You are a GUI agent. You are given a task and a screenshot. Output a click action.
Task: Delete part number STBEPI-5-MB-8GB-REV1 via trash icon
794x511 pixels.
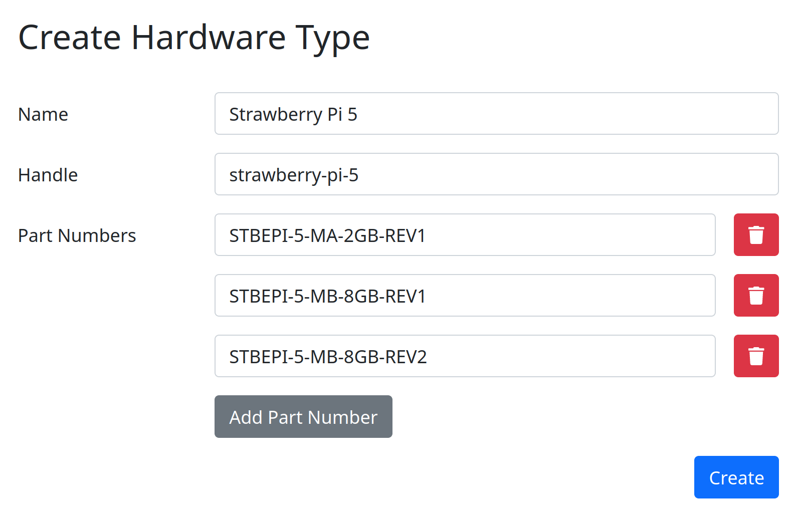pyautogui.click(x=756, y=295)
